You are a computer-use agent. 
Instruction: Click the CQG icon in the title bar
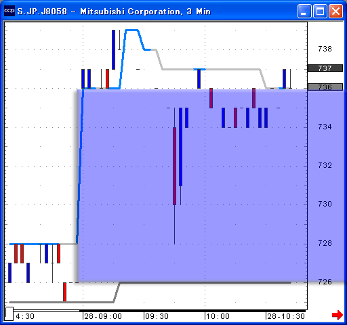tap(9, 11)
